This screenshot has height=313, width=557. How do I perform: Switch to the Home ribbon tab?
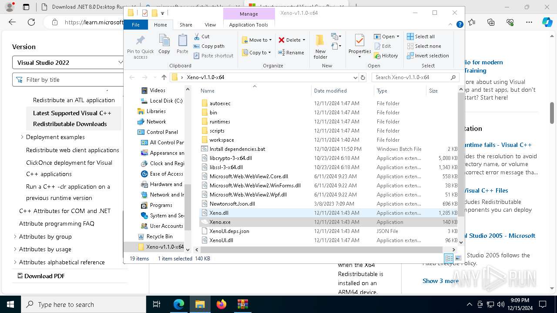point(160,25)
